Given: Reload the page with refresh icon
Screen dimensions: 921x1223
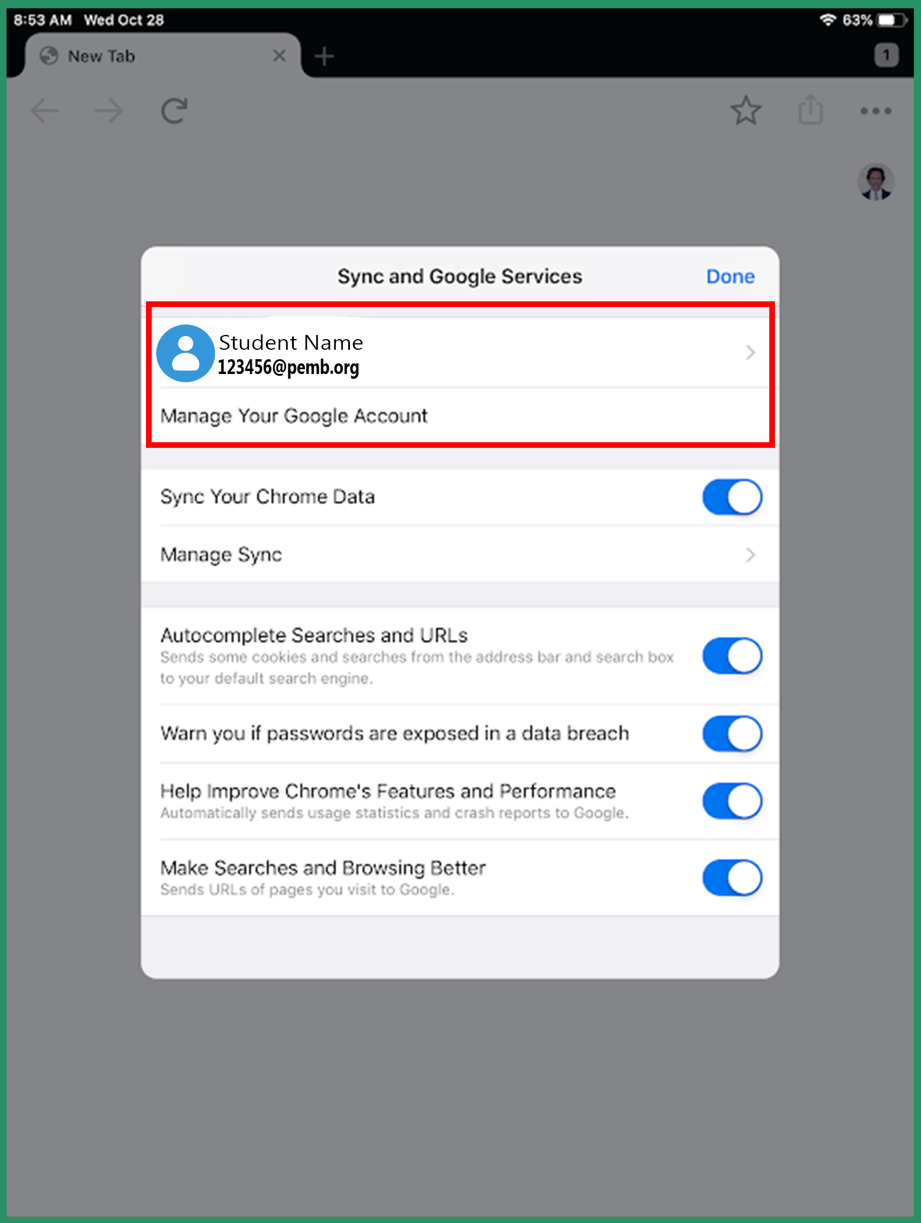Looking at the screenshot, I should (174, 110).
